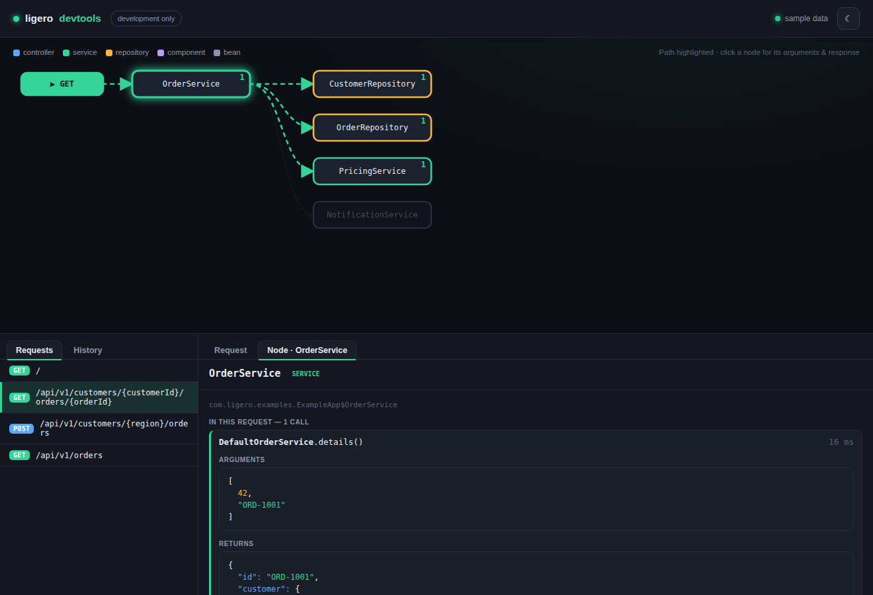Click the GET badge beside /api/v1/orders
The height and width of the screenshot is (595, 873).
coord(20,456)
